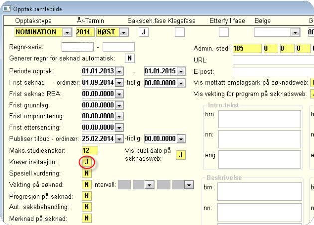Open the Bølge dropdown
The image size is (314, 225).
pyautogui.click(x=295, y=32)
